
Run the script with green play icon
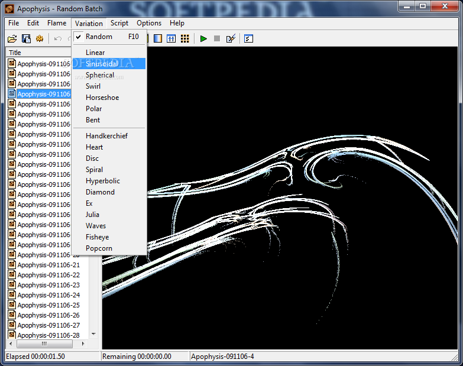click(203, 38)
